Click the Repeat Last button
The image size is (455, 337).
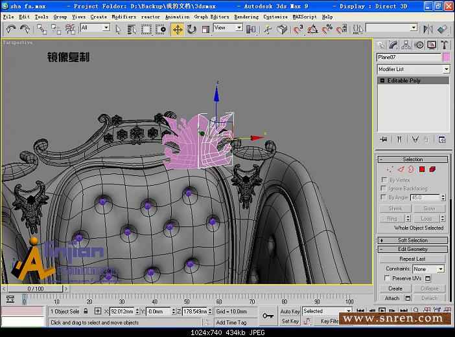(413, 259)
